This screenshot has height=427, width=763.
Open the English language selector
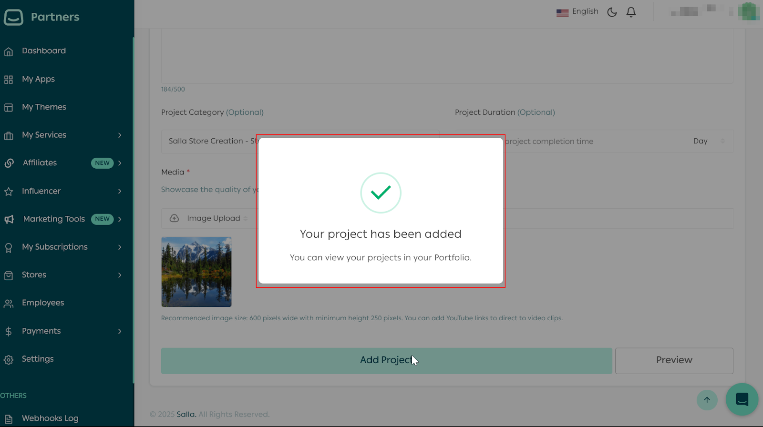pyautogui.click(x=577, y=12)
